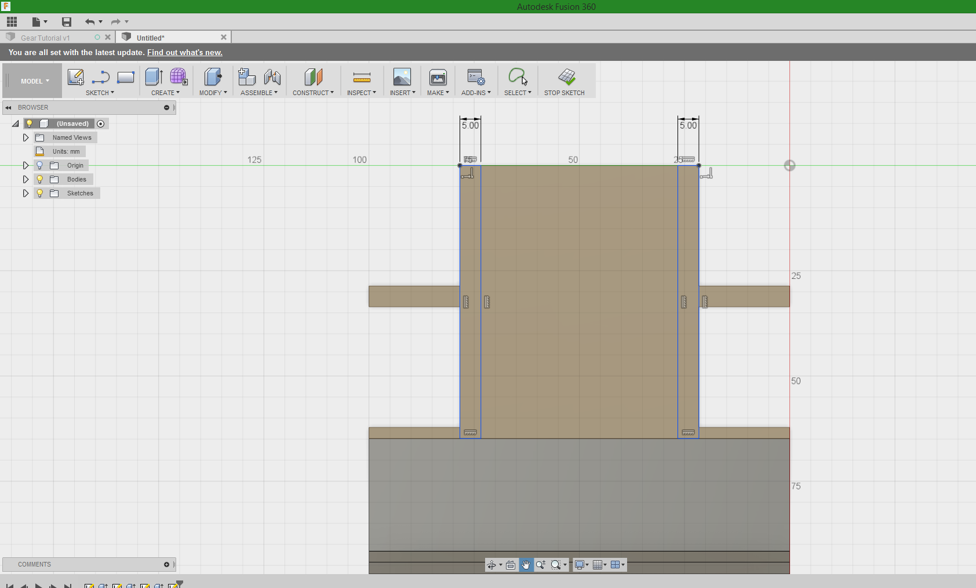This screenshot has width=976, height=588.
Task: Click the Press Pull modify icon
Action: tap(213, 77)
